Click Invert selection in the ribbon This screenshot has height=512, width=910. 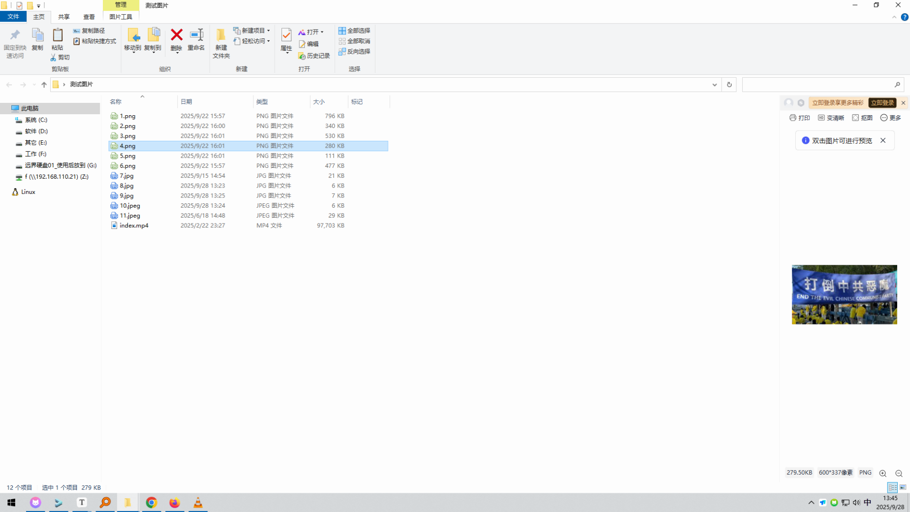pyautogui.click(x=354, y=52)
